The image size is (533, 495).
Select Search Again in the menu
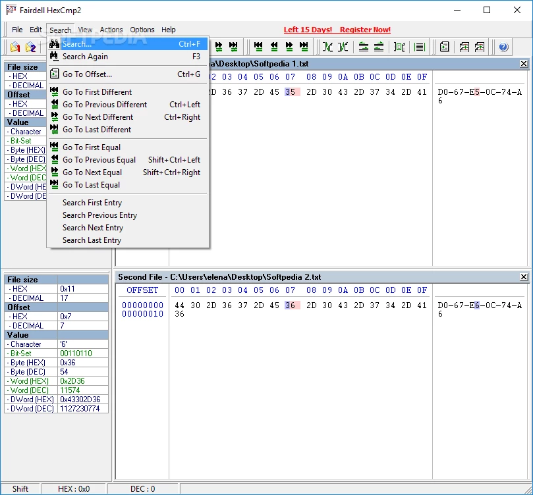click(85, 57)
